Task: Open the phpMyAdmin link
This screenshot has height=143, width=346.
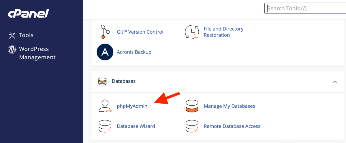Action: [132, 106]
